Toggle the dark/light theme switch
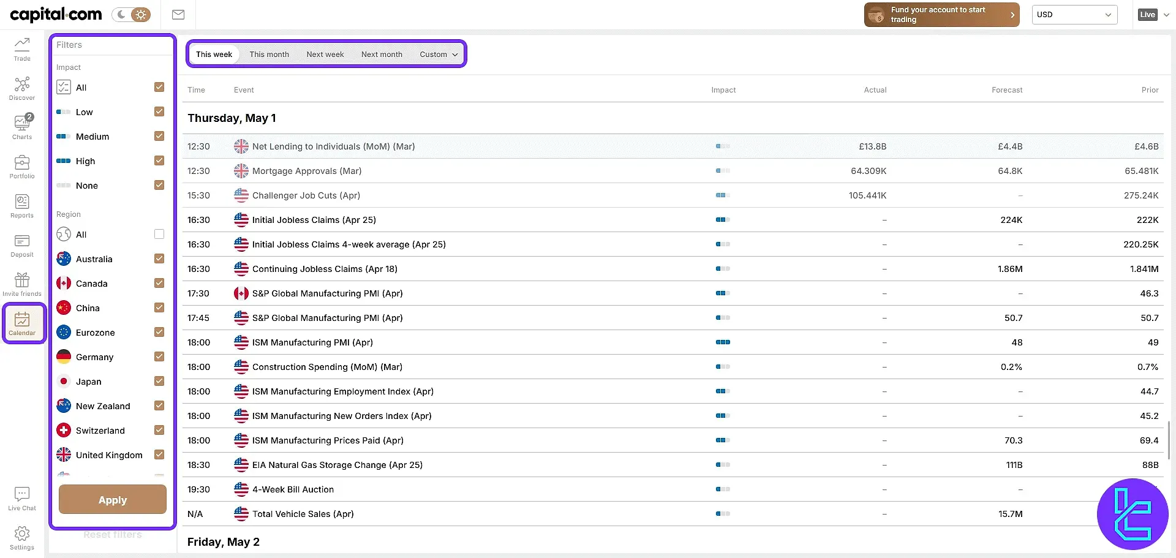The image size is (1176, 558). (x=131, y=15)
